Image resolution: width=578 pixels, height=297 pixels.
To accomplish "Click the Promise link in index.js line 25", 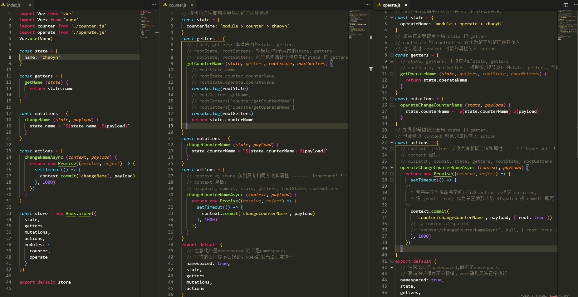I will (x=67, y=163).
